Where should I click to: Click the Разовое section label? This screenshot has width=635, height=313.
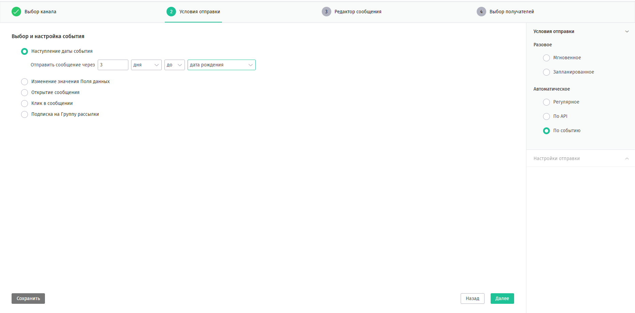[x=543, y=45]
